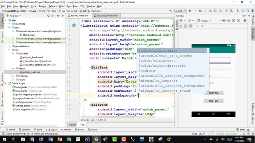Zoom out the preview with minus icon

[x=224, y=21]
